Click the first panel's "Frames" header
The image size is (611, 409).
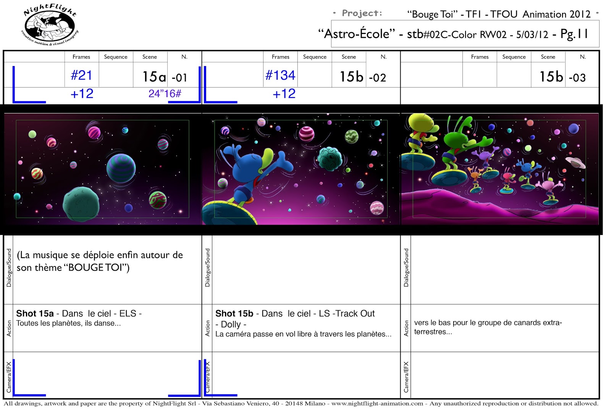[x=81, y=57]
